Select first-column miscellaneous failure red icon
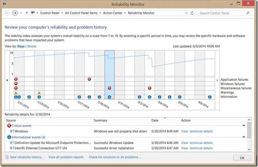Viewport: 258px width, 167px height. 16,88
